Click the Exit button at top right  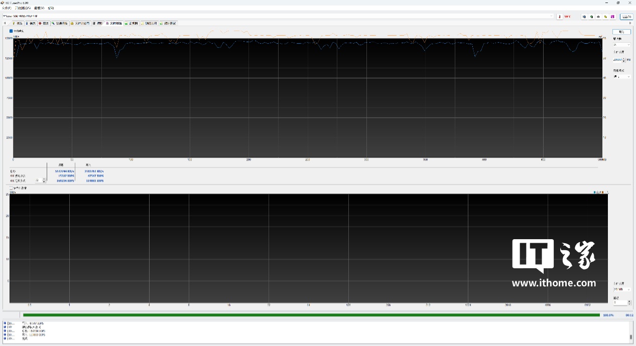point(626,17)
